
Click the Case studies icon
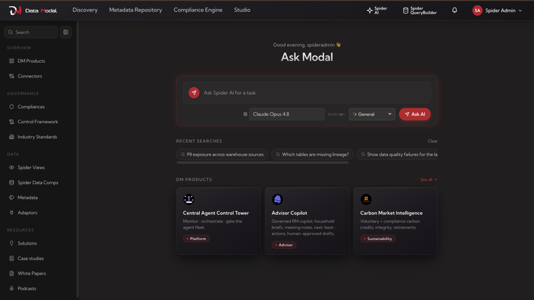pos(12,258)
